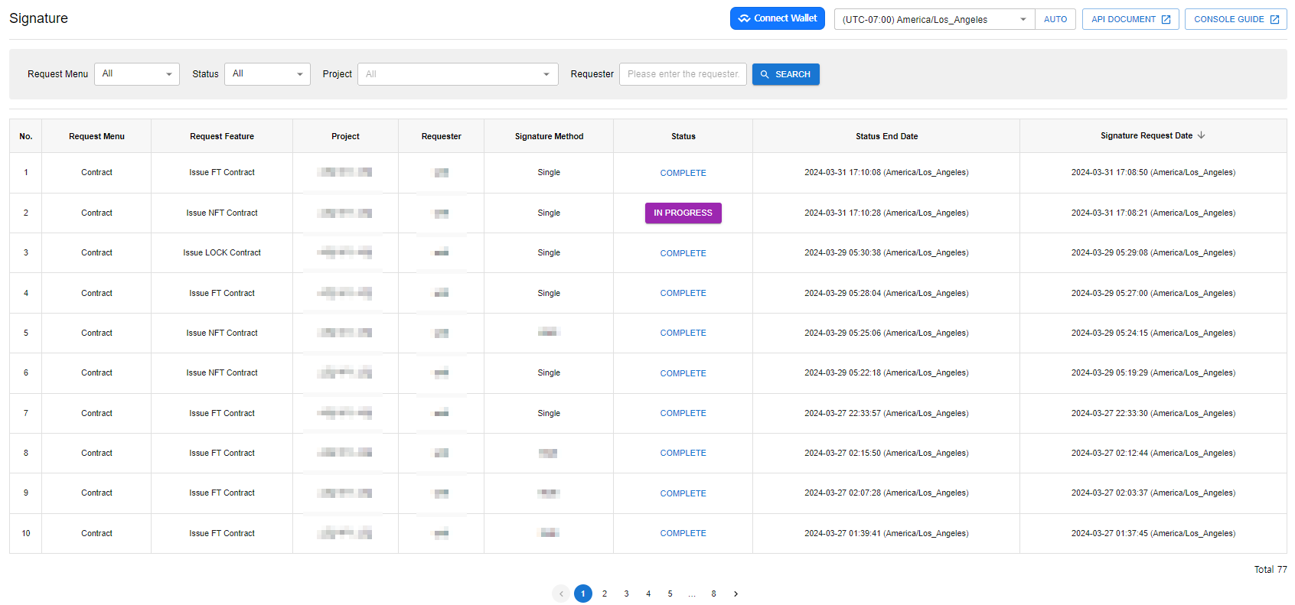Click the Connect Wallet button

(x=777, y=18)
